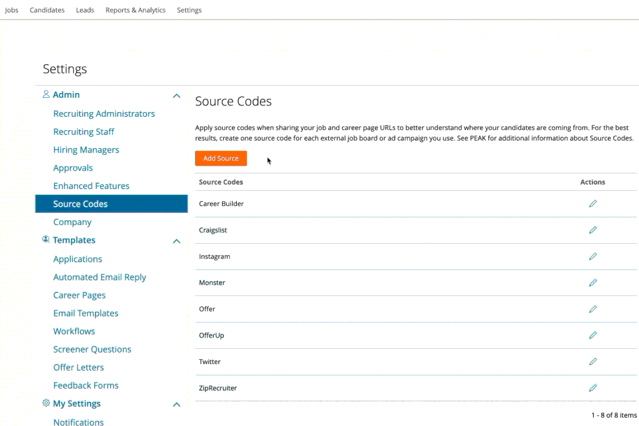The height and width of the screenshot is (426, 639).
Task: Click the 1 - 8 of 8 items label
Action: (614, 415)
